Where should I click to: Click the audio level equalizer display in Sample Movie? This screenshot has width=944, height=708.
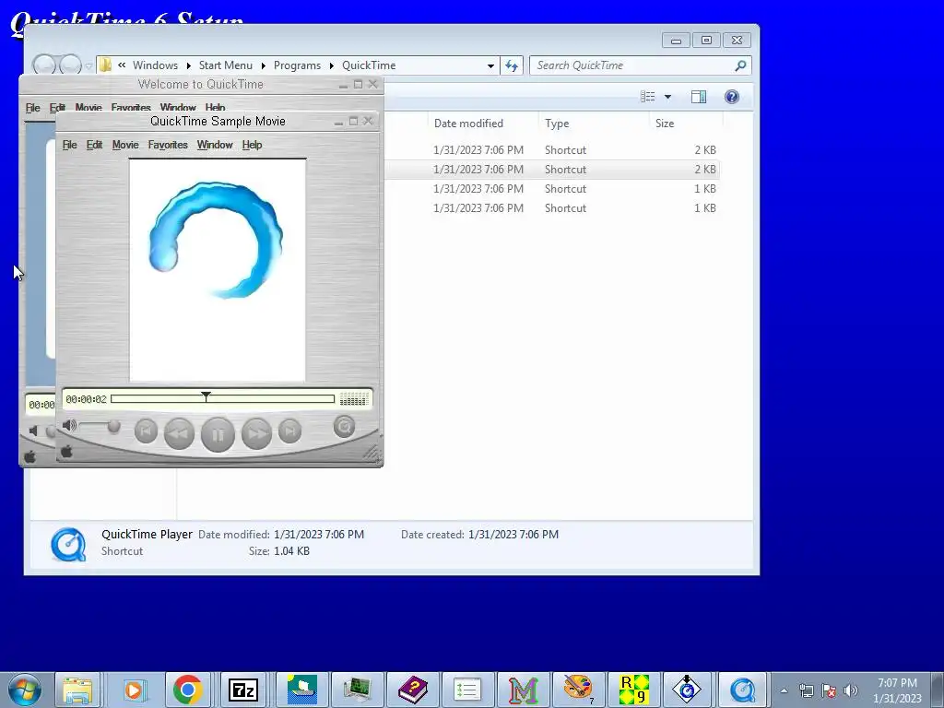(353, 399)
